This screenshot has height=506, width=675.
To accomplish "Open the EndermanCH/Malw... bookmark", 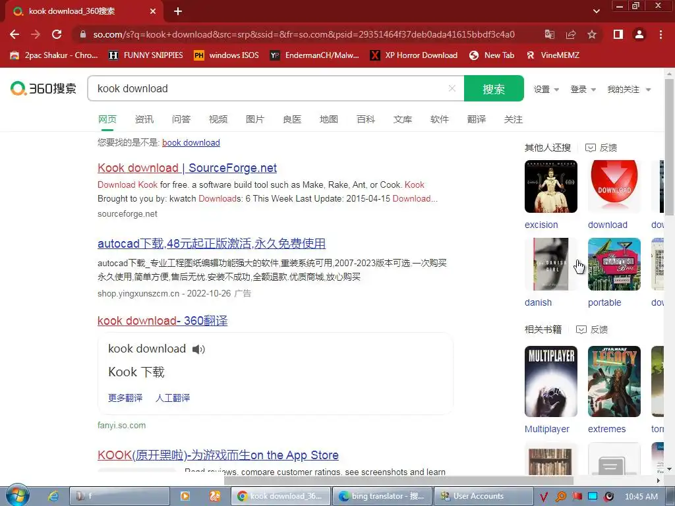I will pos(314,55).
